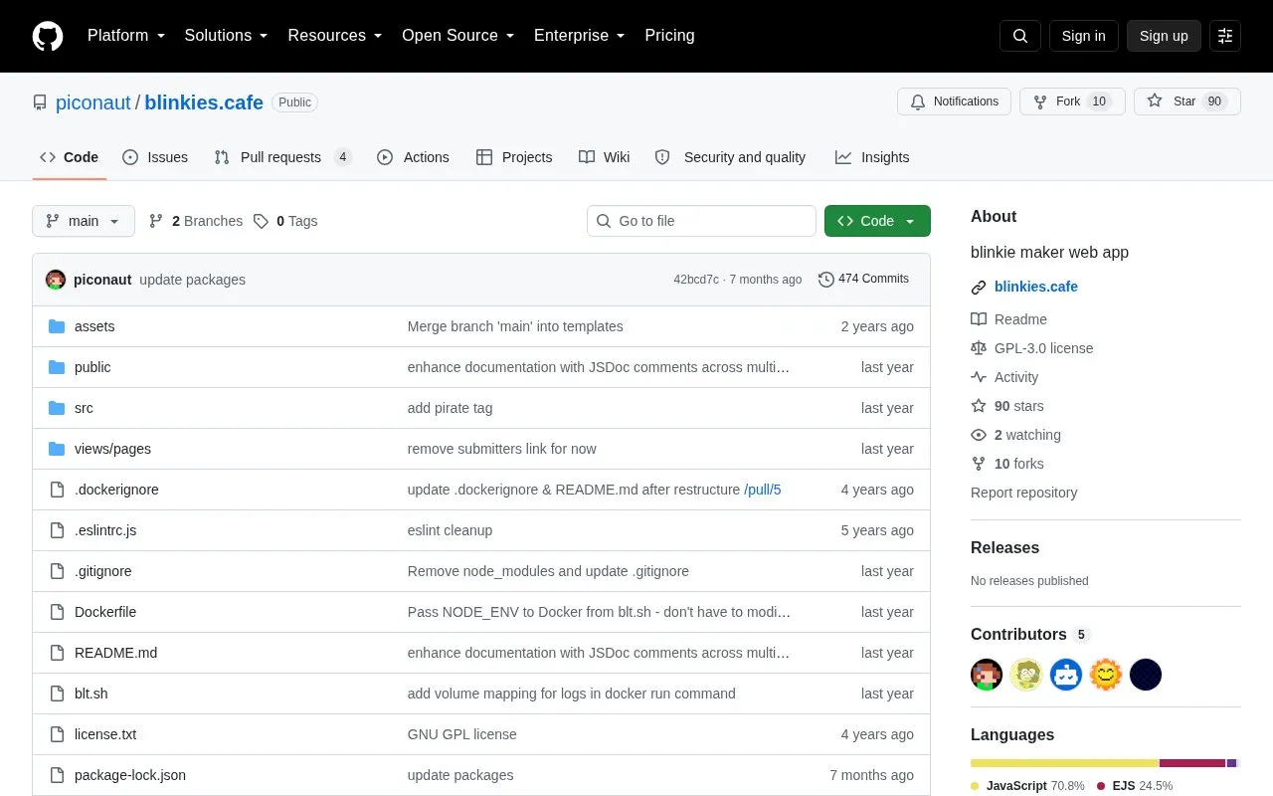Open the 2 Branches link
This screenshot has height=796, width=1273.
point(196,221)
